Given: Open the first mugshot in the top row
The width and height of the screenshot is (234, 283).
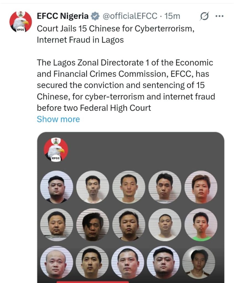Looking at the screenshot, I should (56, 187).
